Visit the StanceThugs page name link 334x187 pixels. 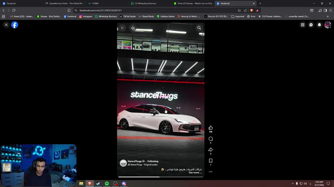(134, 161)
